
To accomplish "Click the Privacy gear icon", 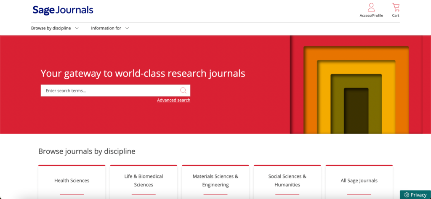I will (x=407, y=195).
